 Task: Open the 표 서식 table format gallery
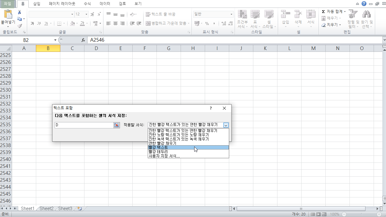tap(255, 19)
